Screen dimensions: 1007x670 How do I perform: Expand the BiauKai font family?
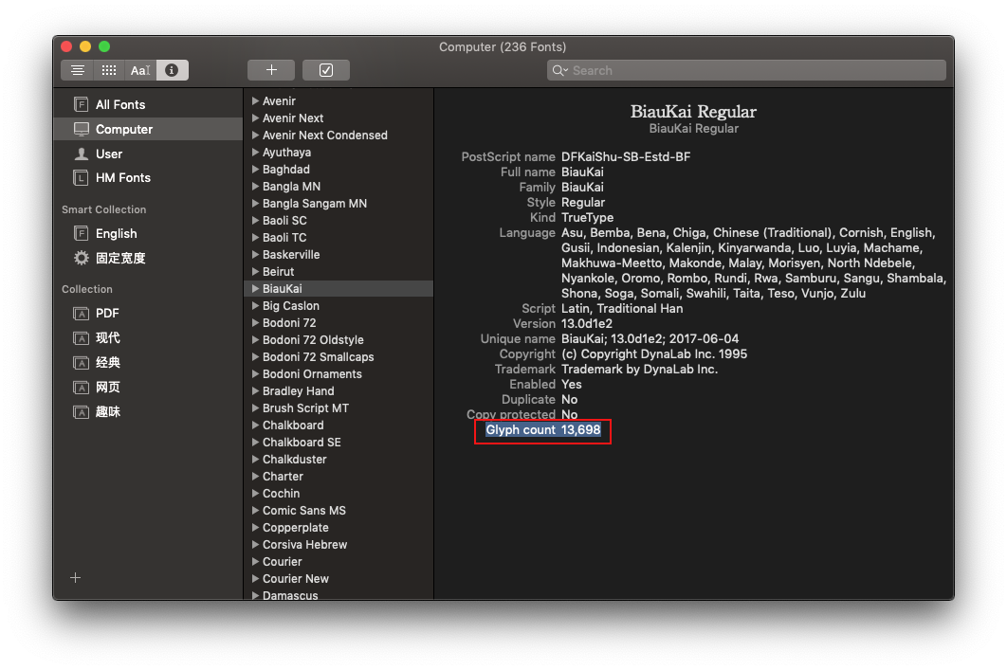pyautogui.click(x=255, y=289)
